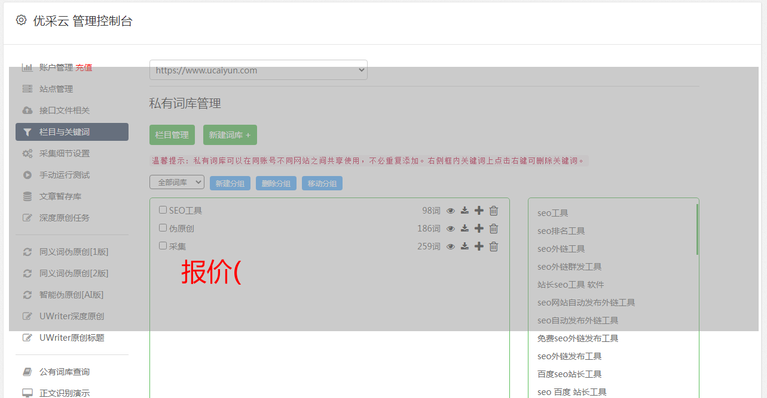
Task: Click the 新建分组 button
Action: 230,183
